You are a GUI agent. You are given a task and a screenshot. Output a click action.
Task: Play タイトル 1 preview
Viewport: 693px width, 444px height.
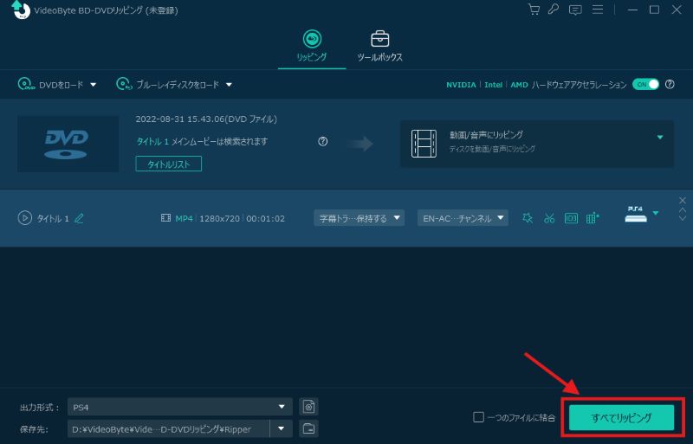click(25, 218)
